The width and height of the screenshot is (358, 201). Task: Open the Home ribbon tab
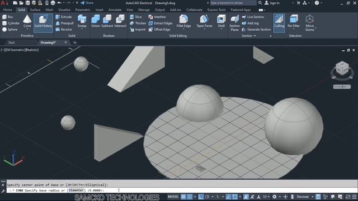[x=8, y=10]
